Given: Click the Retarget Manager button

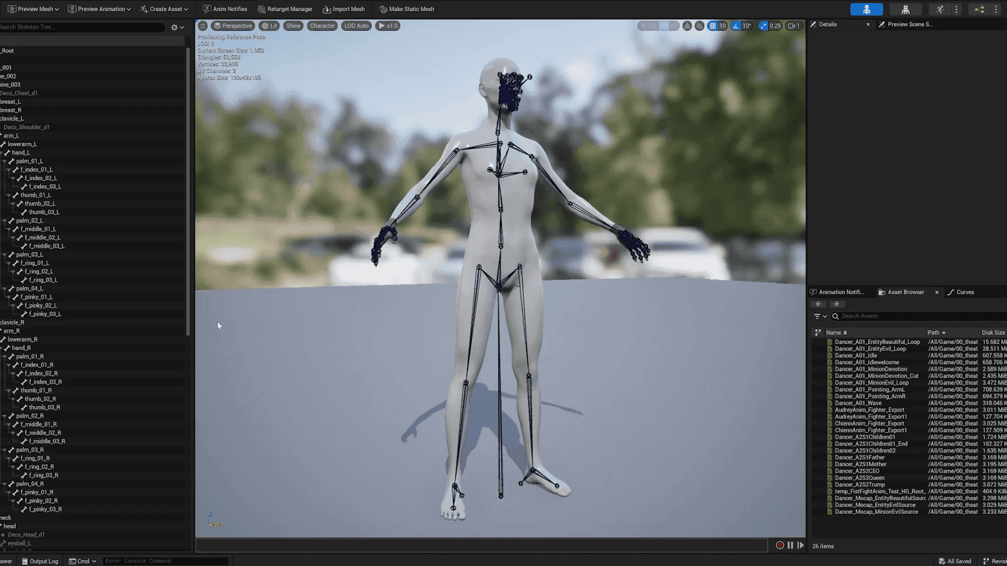Looking at the screenshot, I should [285, 9].
